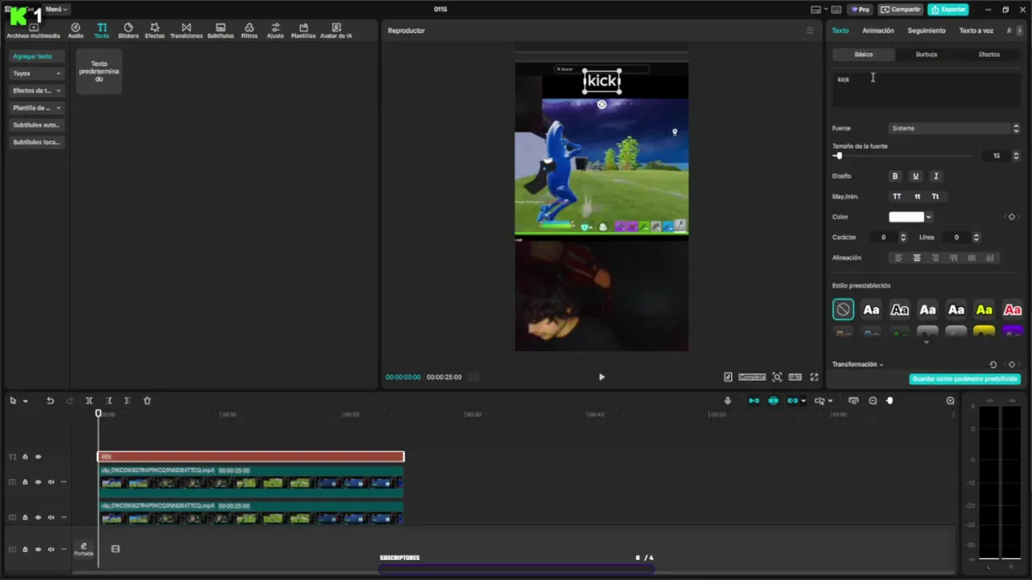Switch to the Texto a voz tab
This screenshot has width=1032, height=580.
[976, 31]
